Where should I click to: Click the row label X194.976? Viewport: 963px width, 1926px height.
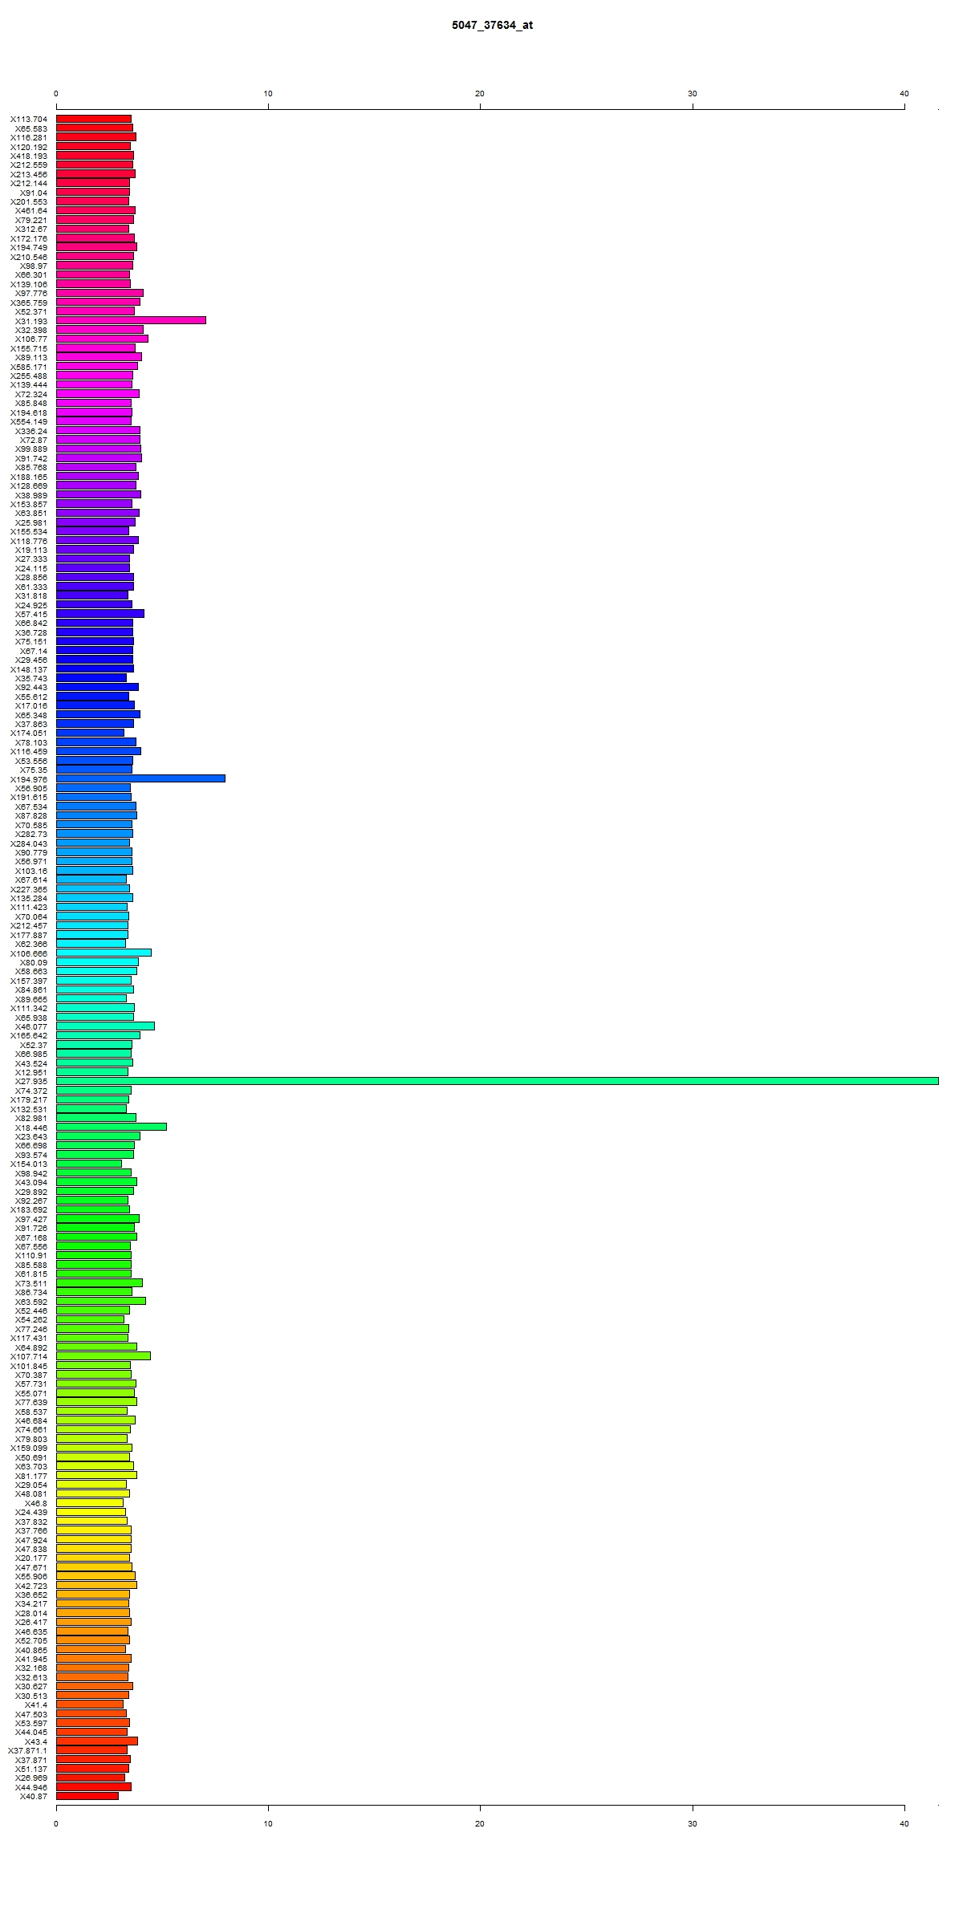pos(29,779)
